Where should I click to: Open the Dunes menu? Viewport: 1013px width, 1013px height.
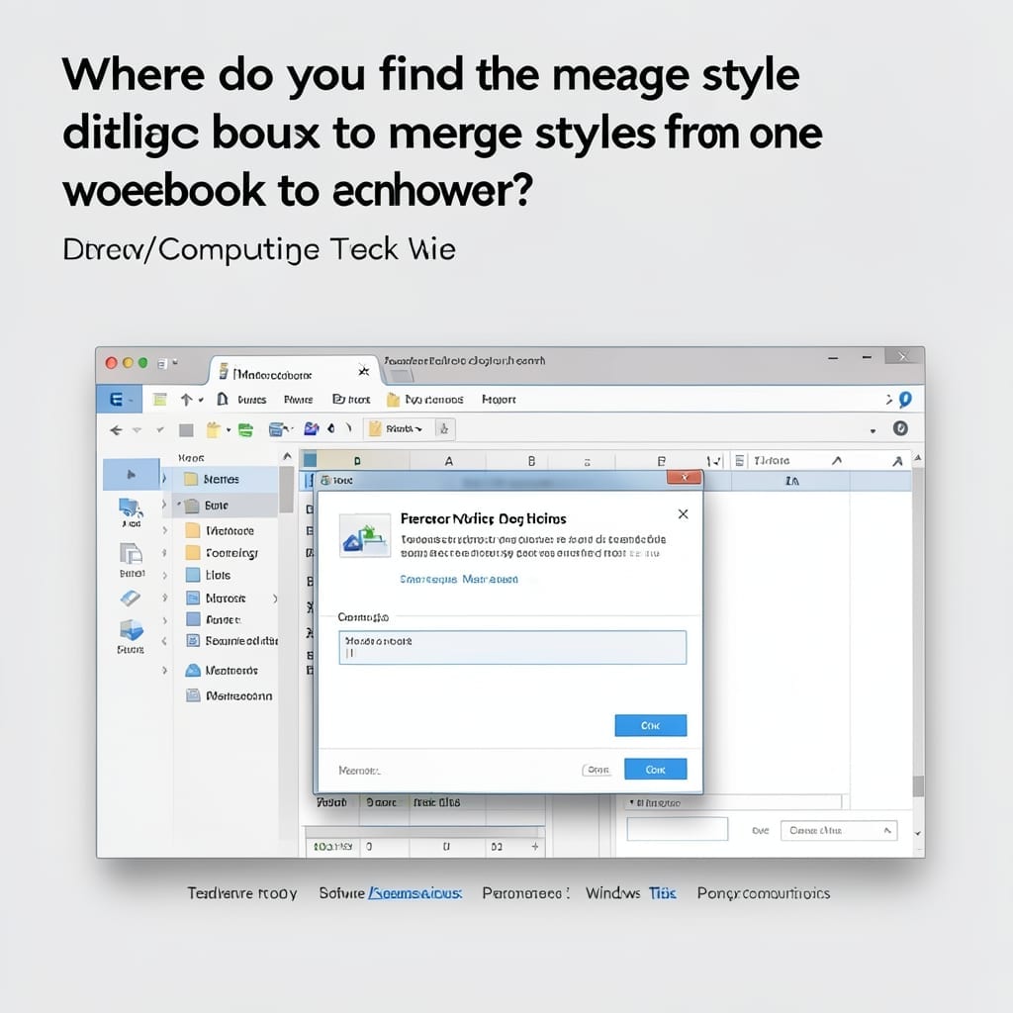pos(252,400)
